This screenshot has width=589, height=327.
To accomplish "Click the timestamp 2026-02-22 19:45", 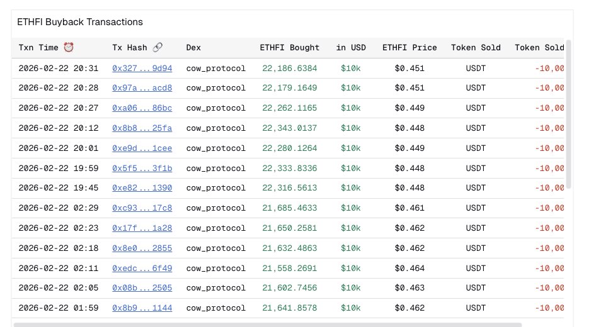I will [58, 188].
